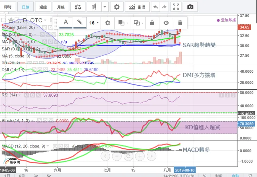Hide the Volume (false, 20) indicator
The width and height of the screenshot is (257, 177).
tap(44, 27)
